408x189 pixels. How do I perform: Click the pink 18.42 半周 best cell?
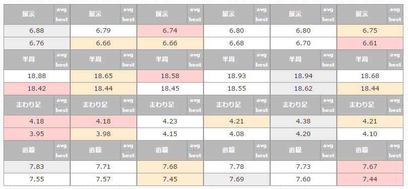click(37, 89)
